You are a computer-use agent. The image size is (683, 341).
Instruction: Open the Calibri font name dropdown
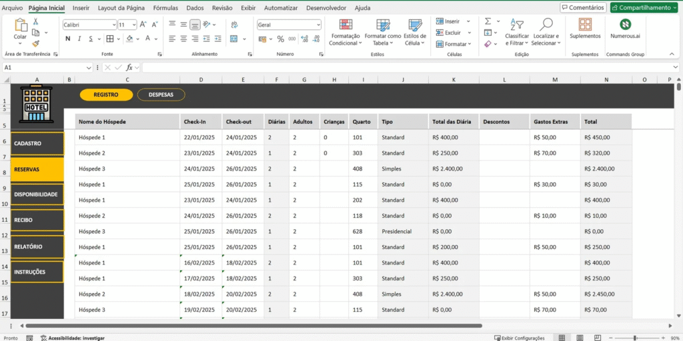113,25
